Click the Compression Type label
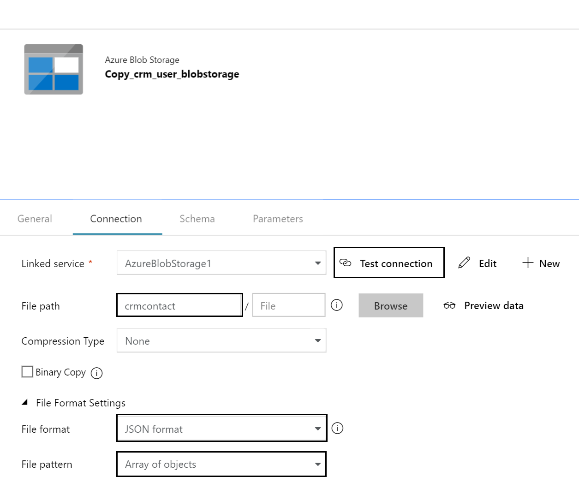Screen dimensions: 579x483 63,341
